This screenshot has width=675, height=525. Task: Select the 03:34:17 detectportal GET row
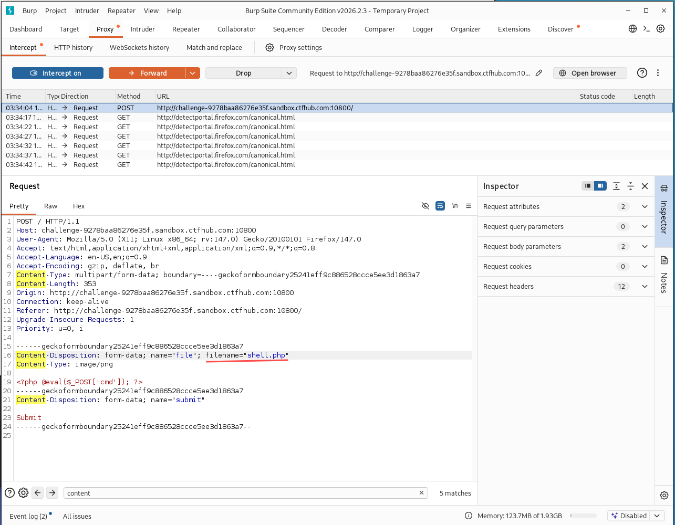coord(337,117)
